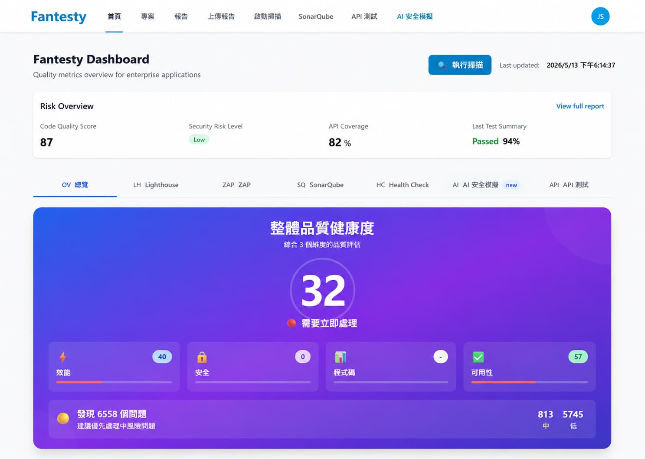
Task: Click the overall health score 32 circle
Action: [323, 290]
